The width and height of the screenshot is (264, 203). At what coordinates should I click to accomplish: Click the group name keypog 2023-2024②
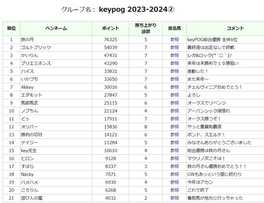pos(136,9)
